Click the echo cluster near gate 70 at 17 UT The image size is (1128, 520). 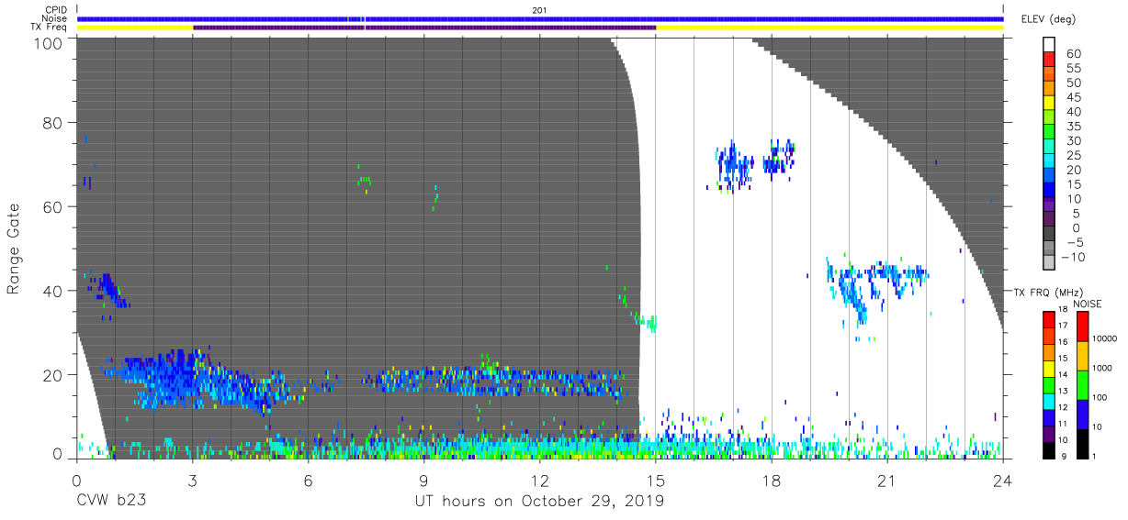[735, 166]
